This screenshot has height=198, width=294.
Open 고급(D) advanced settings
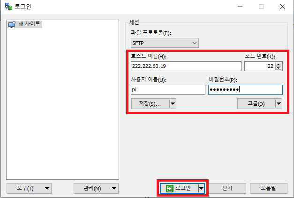256,103
